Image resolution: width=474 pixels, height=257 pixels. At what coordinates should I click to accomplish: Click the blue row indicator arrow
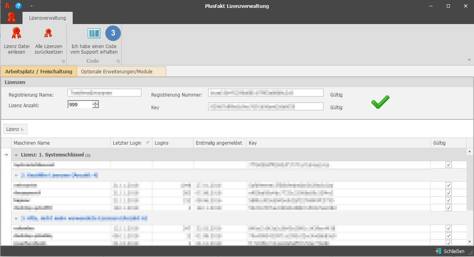click(x=6, y=155)
